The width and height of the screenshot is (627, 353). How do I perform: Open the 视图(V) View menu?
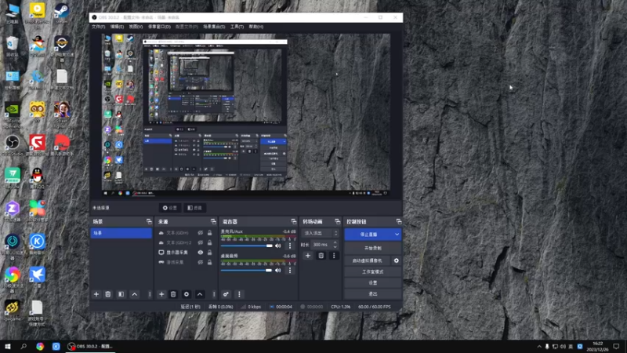136,27
